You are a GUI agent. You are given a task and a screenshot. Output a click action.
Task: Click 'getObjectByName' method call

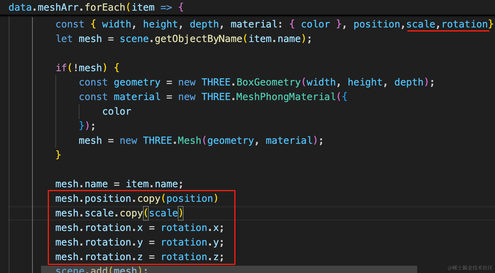(198, 39)
